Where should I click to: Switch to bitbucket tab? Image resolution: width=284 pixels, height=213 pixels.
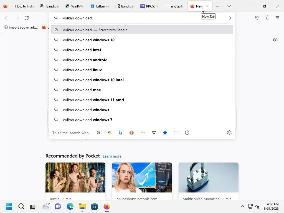click(100, 6)
